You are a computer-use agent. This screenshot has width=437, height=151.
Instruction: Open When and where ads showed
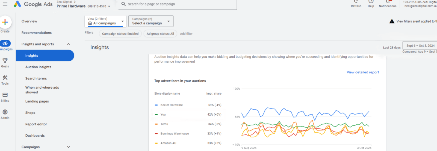tap(42, 90)
